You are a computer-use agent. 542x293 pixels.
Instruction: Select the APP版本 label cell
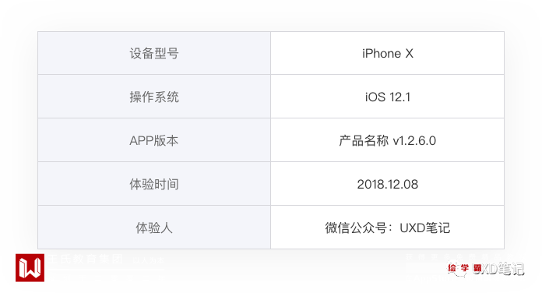154,140
